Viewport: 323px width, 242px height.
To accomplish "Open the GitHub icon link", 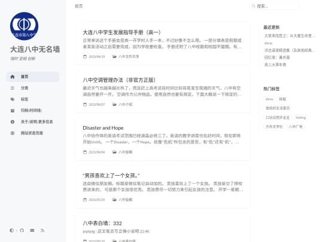I will pos(22,230).
